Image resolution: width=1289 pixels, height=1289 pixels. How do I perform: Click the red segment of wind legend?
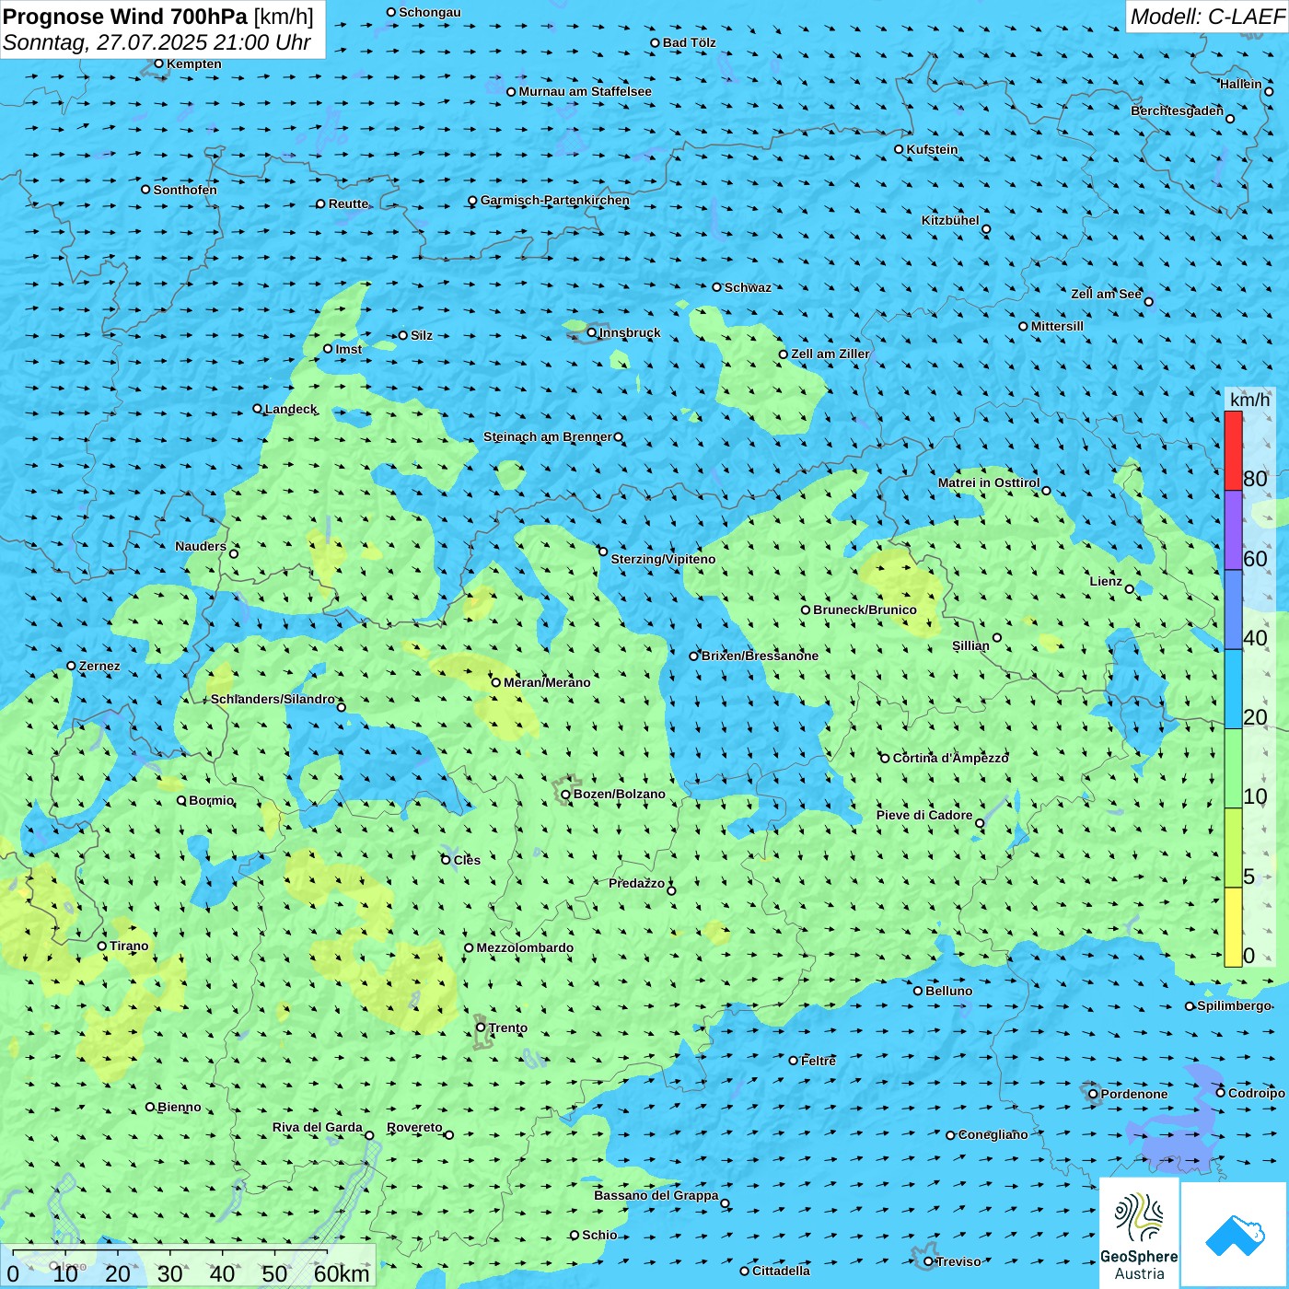[1233, 449]
